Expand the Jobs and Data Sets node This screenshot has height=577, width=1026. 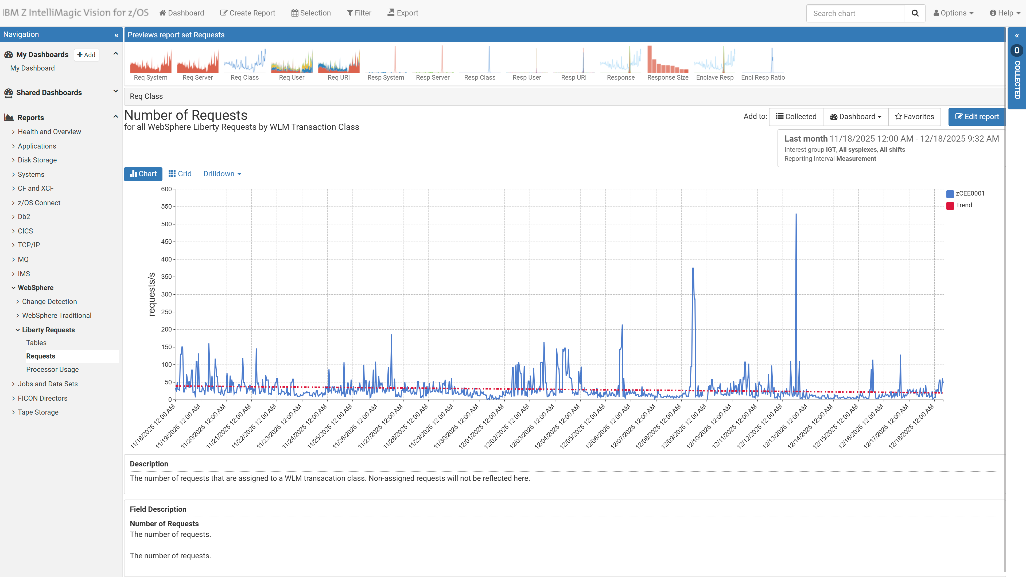[13, 384]
